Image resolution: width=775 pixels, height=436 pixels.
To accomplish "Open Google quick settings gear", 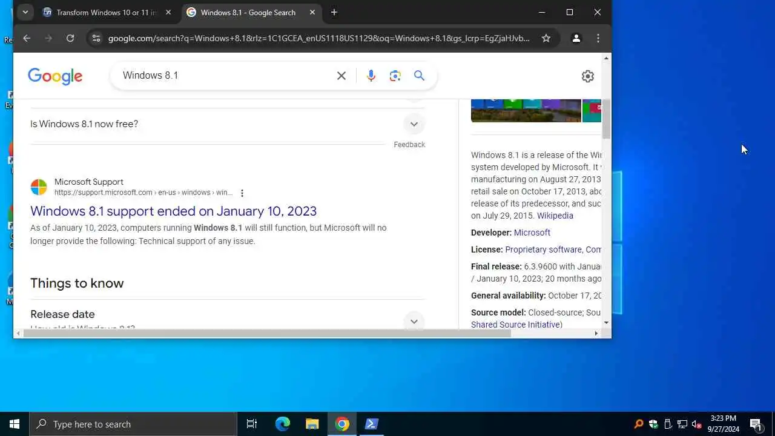I will 588,76.
